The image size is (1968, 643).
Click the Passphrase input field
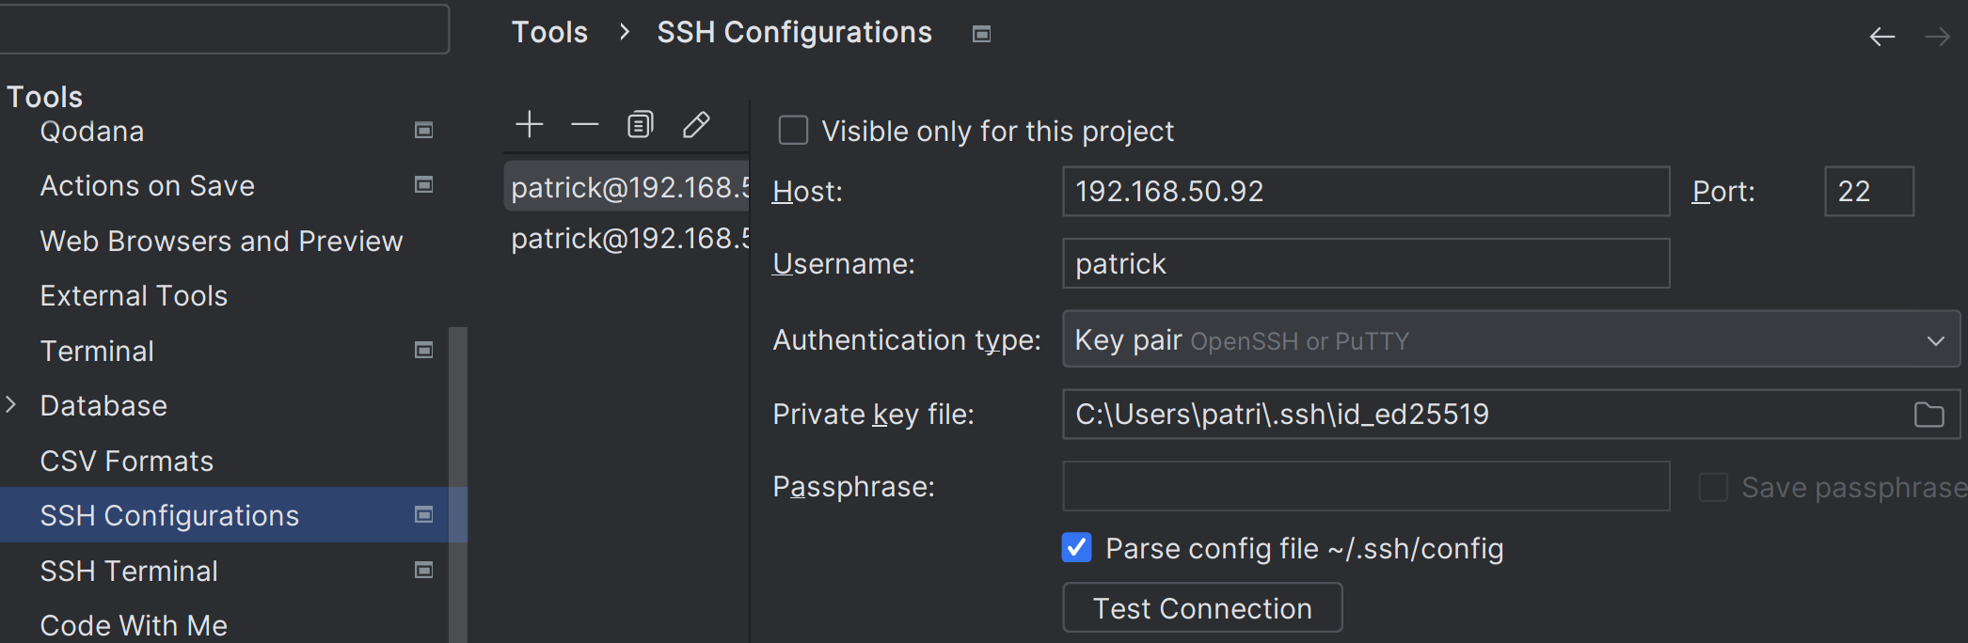click(x=1365, y=486)
